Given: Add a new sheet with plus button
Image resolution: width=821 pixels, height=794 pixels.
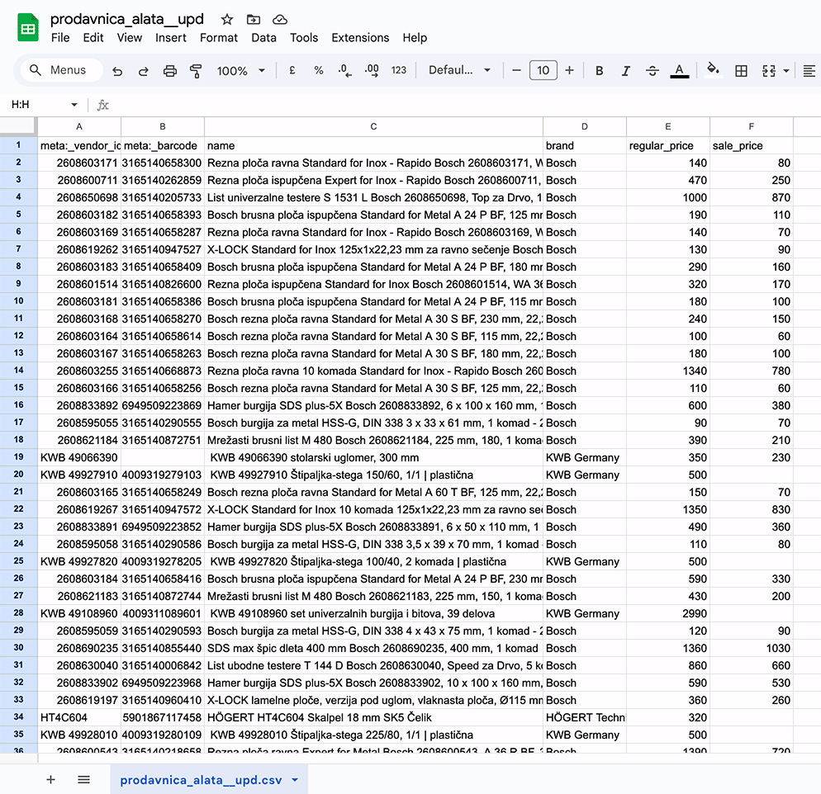Looking at the screenshot, I should click(50, 779).
